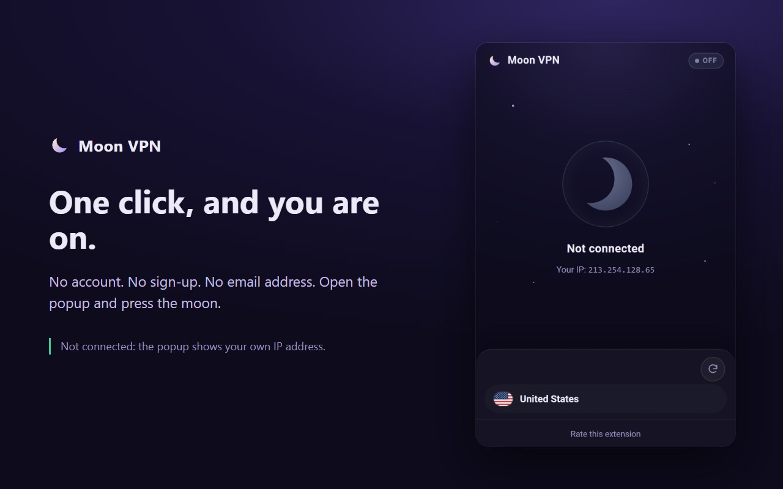Click the small moon logo in popup header
The width and height of the screenshot is (783, 489).
coord(495,61)
